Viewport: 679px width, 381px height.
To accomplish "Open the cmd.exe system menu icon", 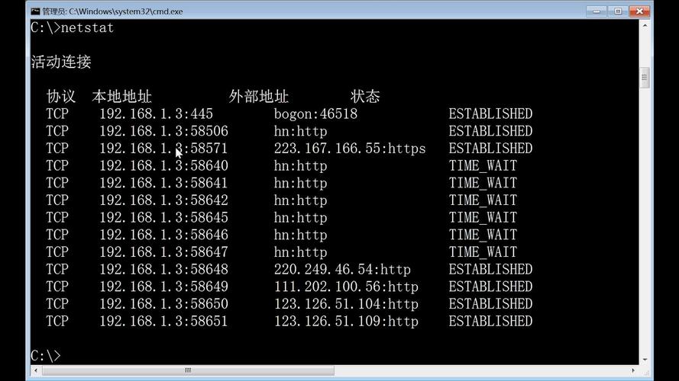I will (35, 11).
